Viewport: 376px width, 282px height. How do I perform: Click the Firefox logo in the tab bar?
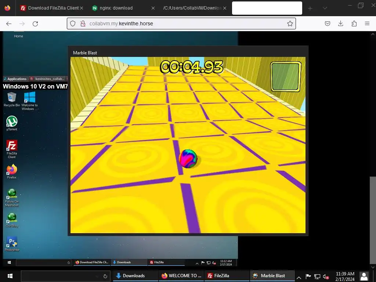point(7,8)
